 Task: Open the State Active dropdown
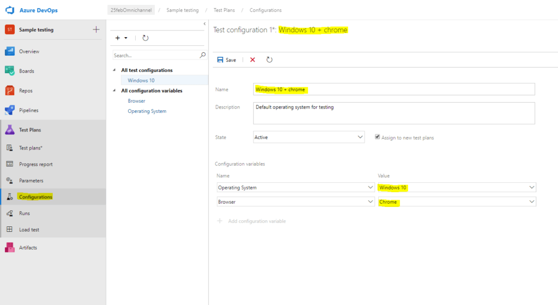point(309,137)
